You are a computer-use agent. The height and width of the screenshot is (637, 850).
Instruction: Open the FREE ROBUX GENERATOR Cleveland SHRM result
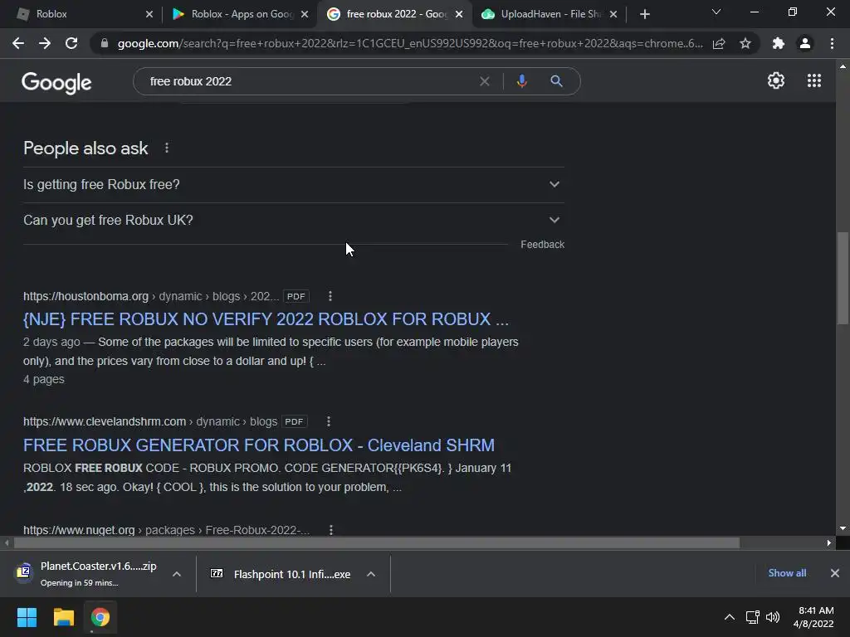259,445
